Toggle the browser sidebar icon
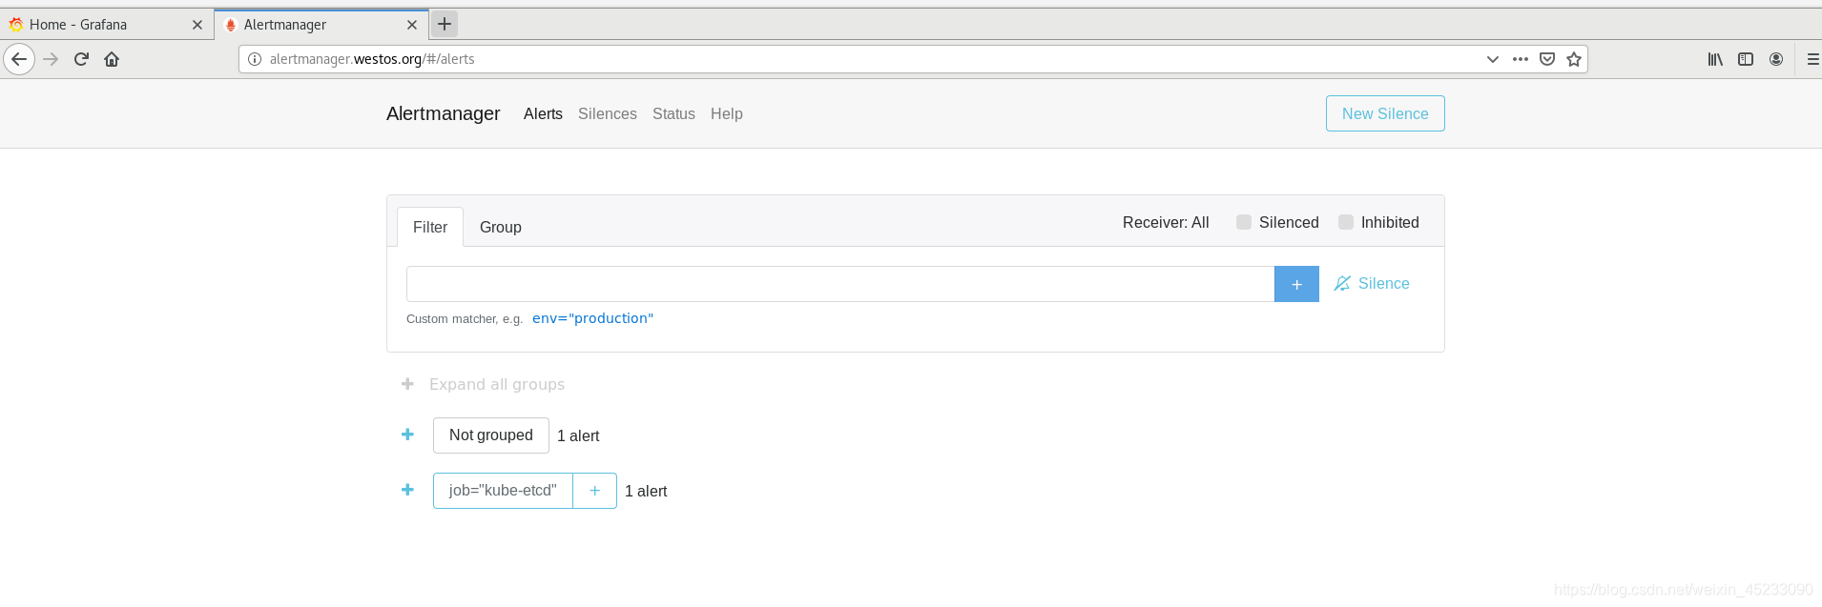The height and width of the screenshot is (607, 1822). [x=1746, y=59]
